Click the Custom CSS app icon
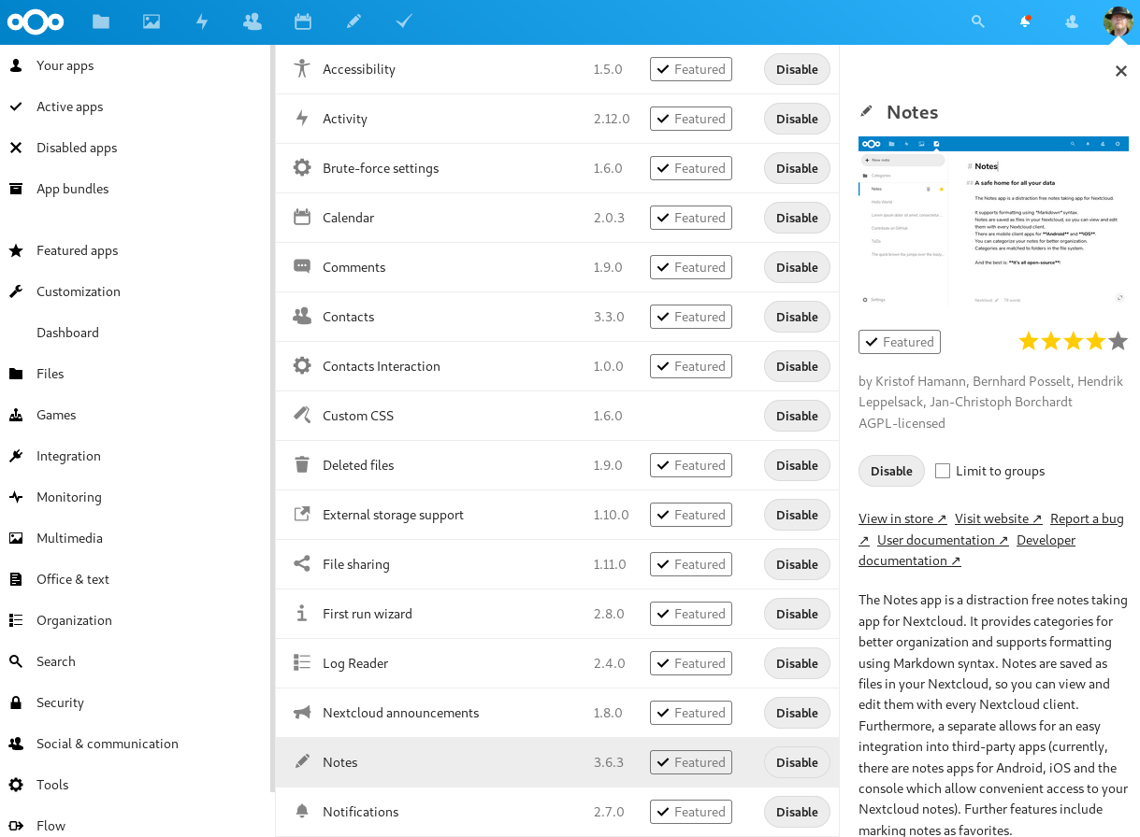This screenshot has width=1140, height=837. pos(302,416)
